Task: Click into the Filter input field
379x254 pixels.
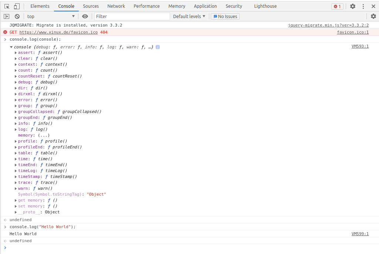Action: (132, 16)
